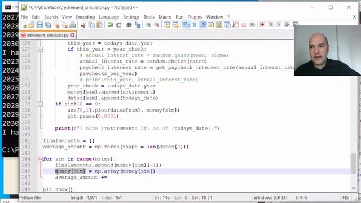361x203 pixels.
Task: Open the Language menu
Action: click(109, 17)
